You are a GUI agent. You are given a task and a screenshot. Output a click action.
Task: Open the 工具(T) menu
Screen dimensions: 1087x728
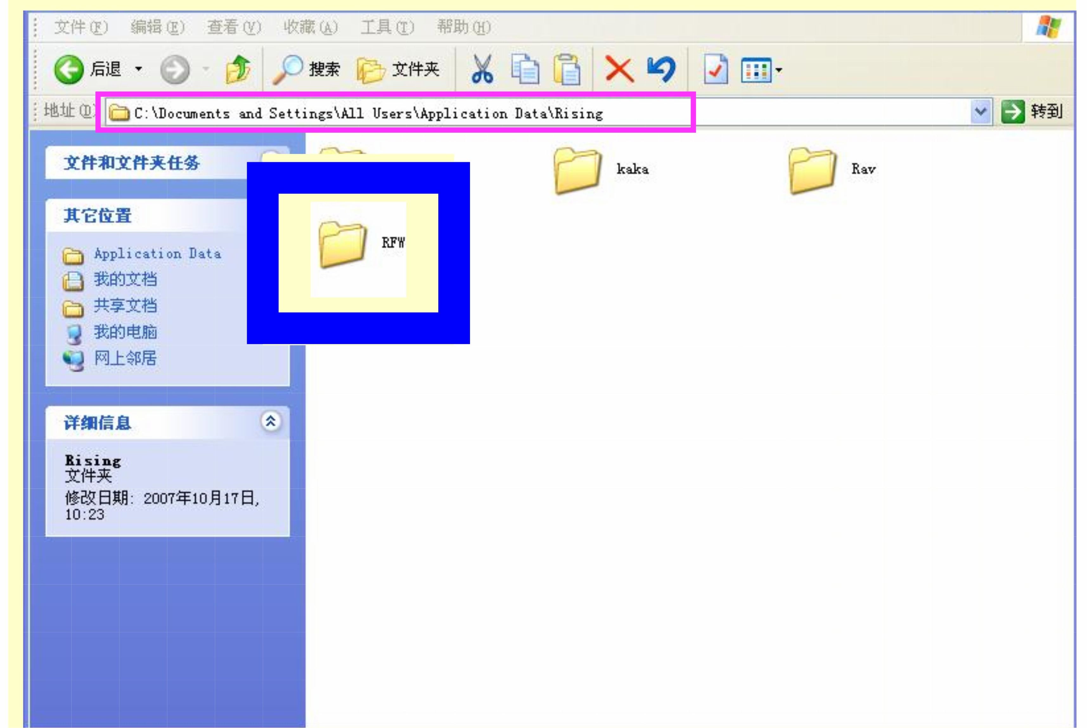coord(387,27)
